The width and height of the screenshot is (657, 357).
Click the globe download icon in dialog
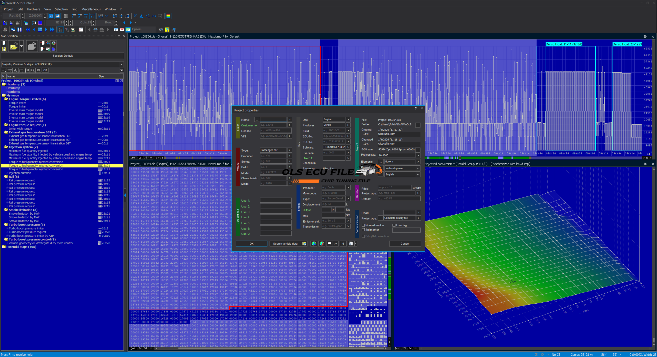click(314, 244)
